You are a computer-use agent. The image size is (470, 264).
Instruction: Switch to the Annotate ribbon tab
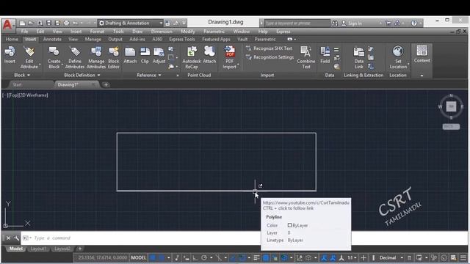pyautogui.click(x=52, y=39)
